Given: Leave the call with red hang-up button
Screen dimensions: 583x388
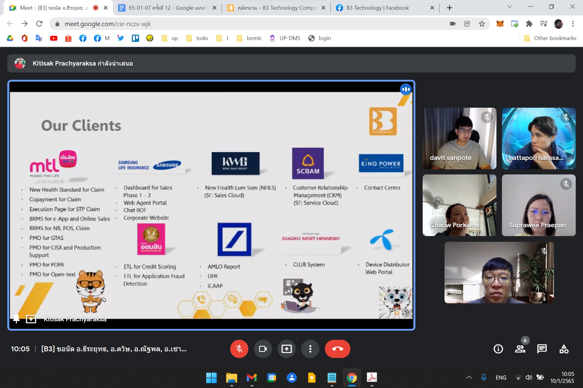Looking at the screenshot, I should (337, 349).
